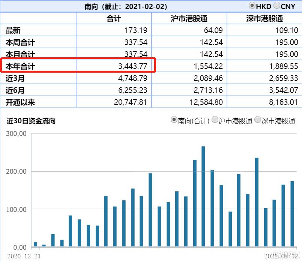Click the value 3,542.07
This screenshot has height=261, width=302.
284,90
